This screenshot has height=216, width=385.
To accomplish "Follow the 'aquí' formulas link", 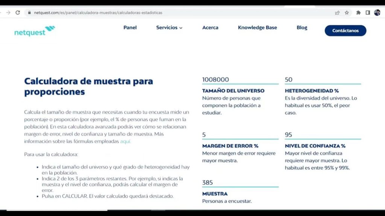I will [125, 141].
